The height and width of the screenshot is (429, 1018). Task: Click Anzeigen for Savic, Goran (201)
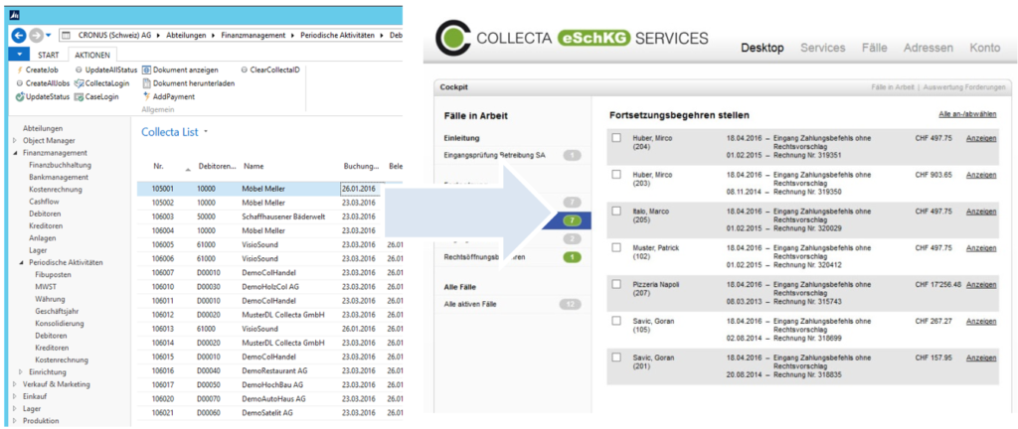tap(981, 357)
